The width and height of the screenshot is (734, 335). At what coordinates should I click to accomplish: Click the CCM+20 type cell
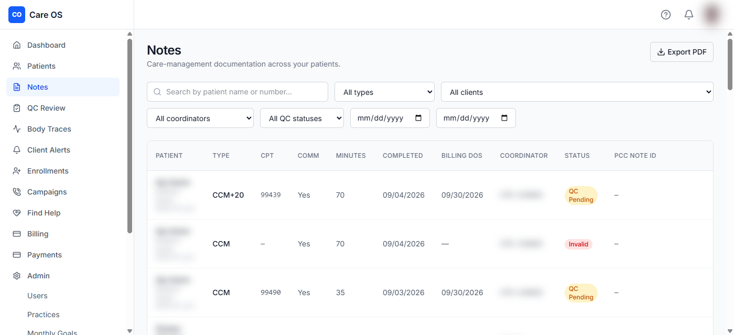[228, 195]
